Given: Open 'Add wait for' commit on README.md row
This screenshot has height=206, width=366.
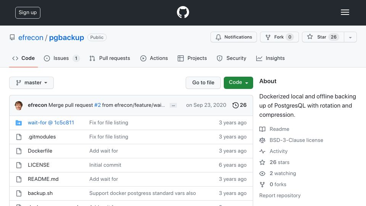Looking at the screenshot, I should click(104, 179).
